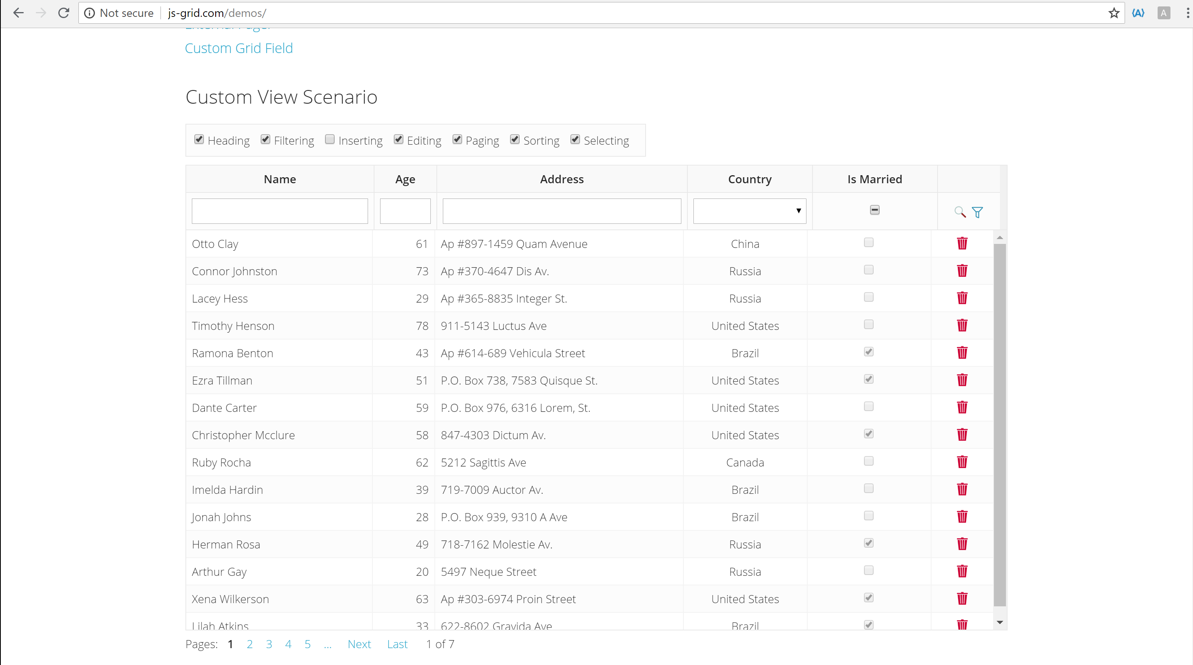Screen dimensions: 1193x665
Task: Bookmark the page using the star icon
Action: 1114,13
